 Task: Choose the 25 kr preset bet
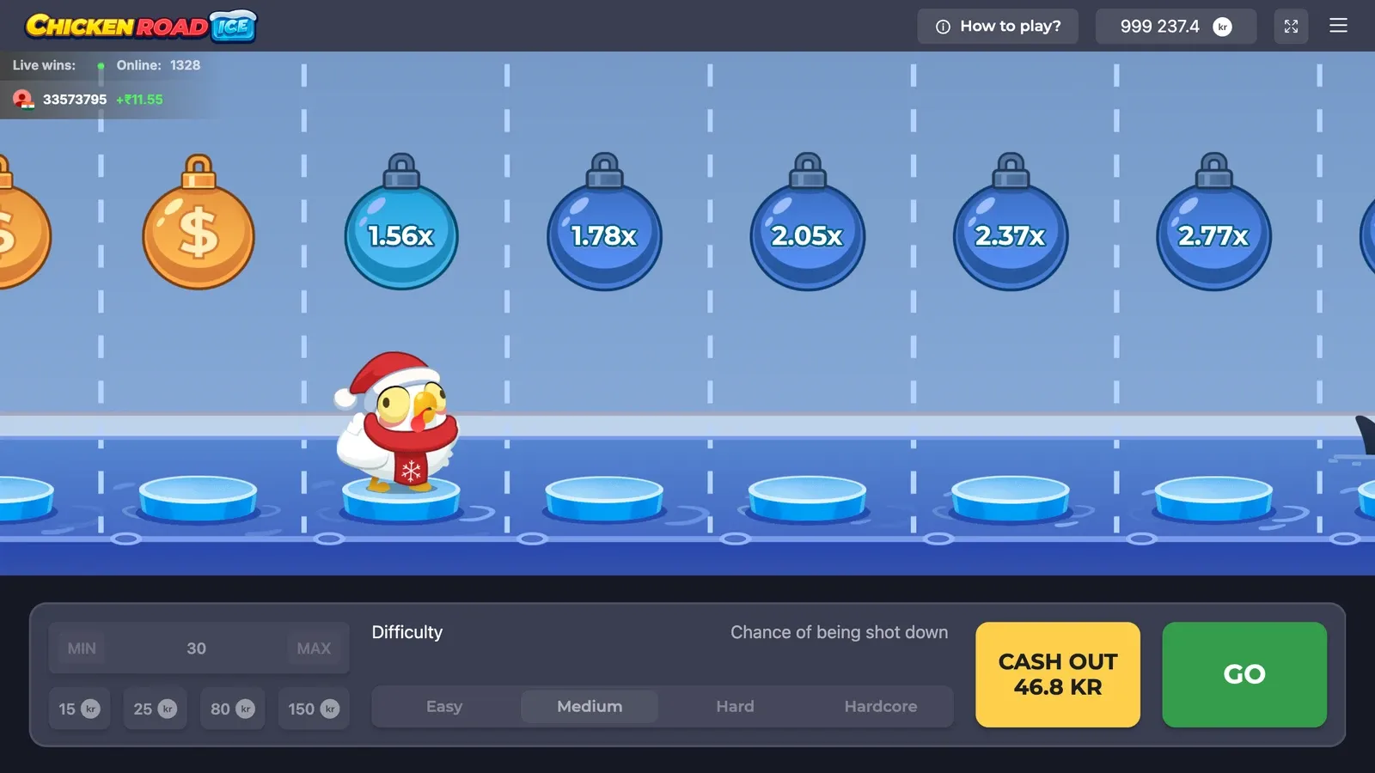pos(155,709)
